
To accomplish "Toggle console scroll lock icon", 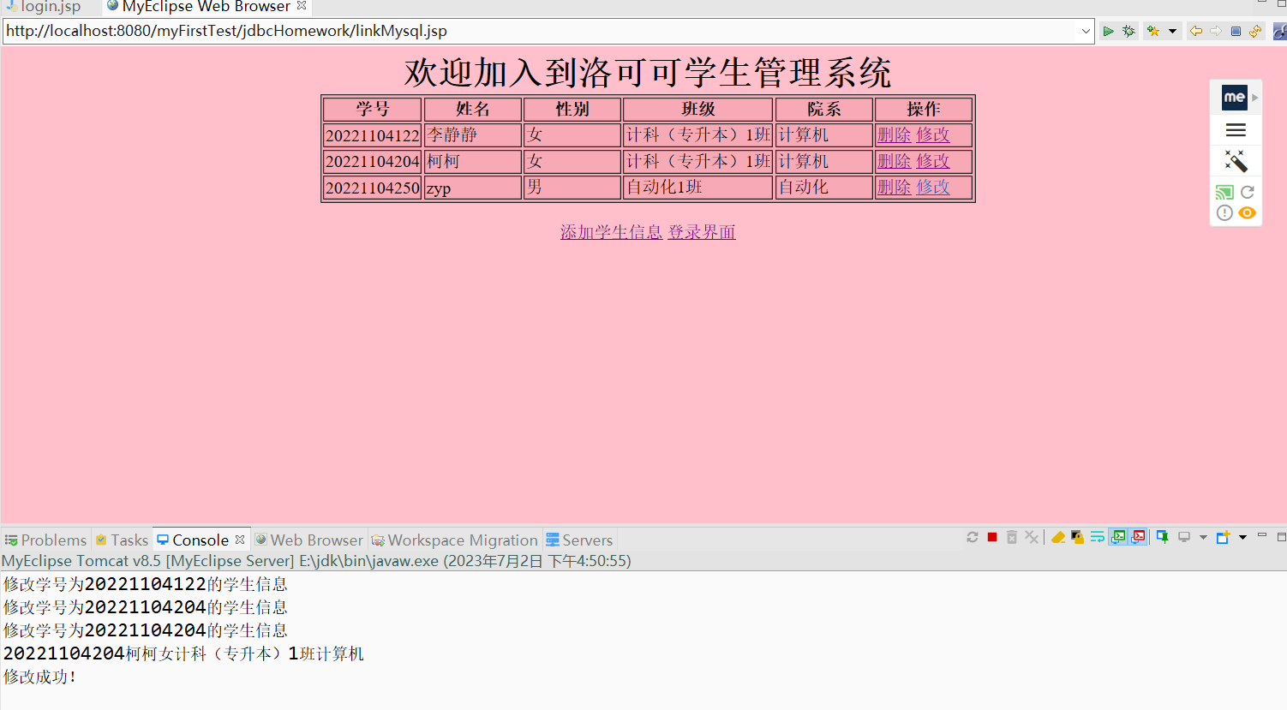I will tap(1078, 537).
